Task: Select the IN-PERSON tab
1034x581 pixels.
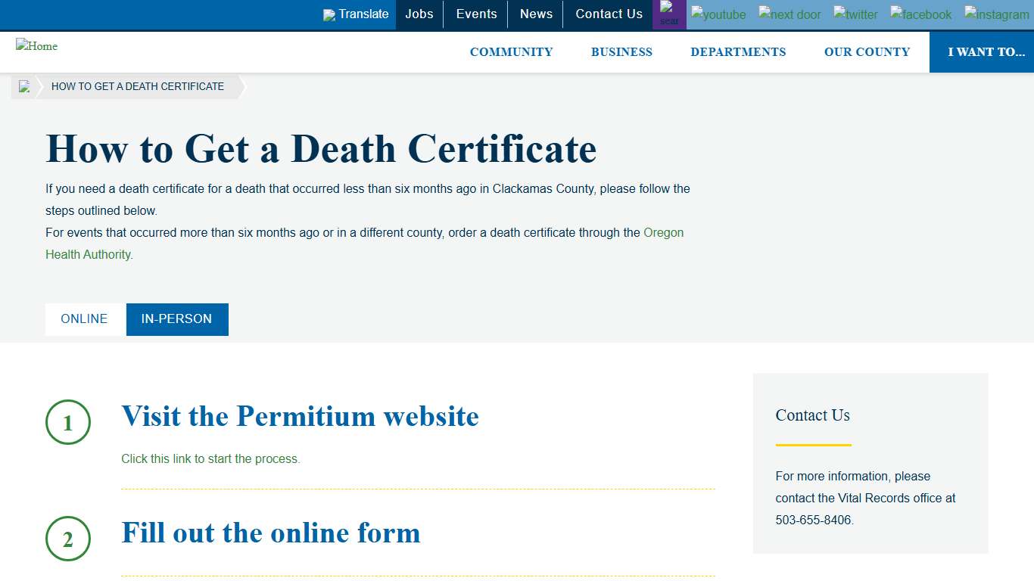Action: pos(176,319)
